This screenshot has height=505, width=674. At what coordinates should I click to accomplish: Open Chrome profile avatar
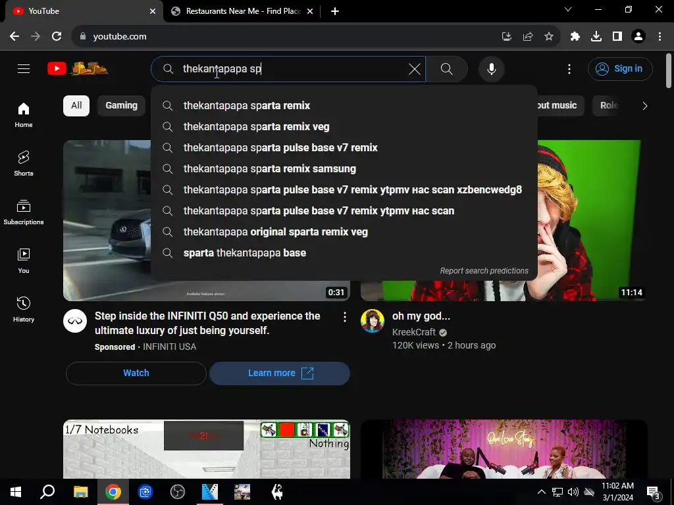click(x=638, y=37)
